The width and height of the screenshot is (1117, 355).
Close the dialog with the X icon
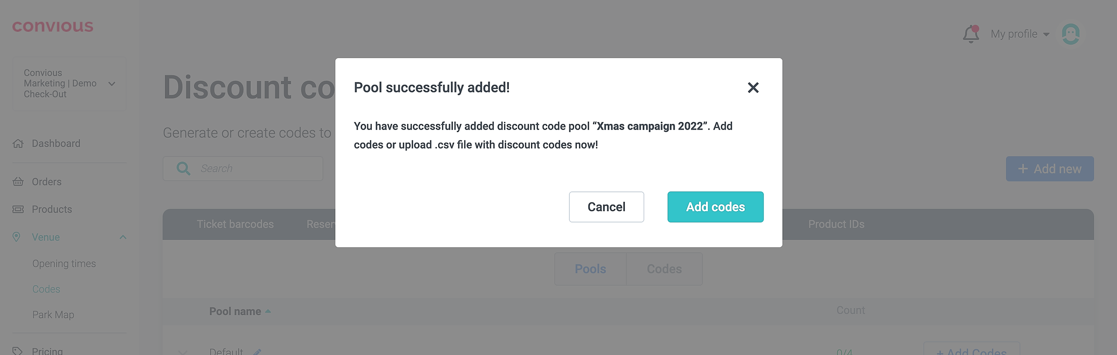click(x=753, y=88)
